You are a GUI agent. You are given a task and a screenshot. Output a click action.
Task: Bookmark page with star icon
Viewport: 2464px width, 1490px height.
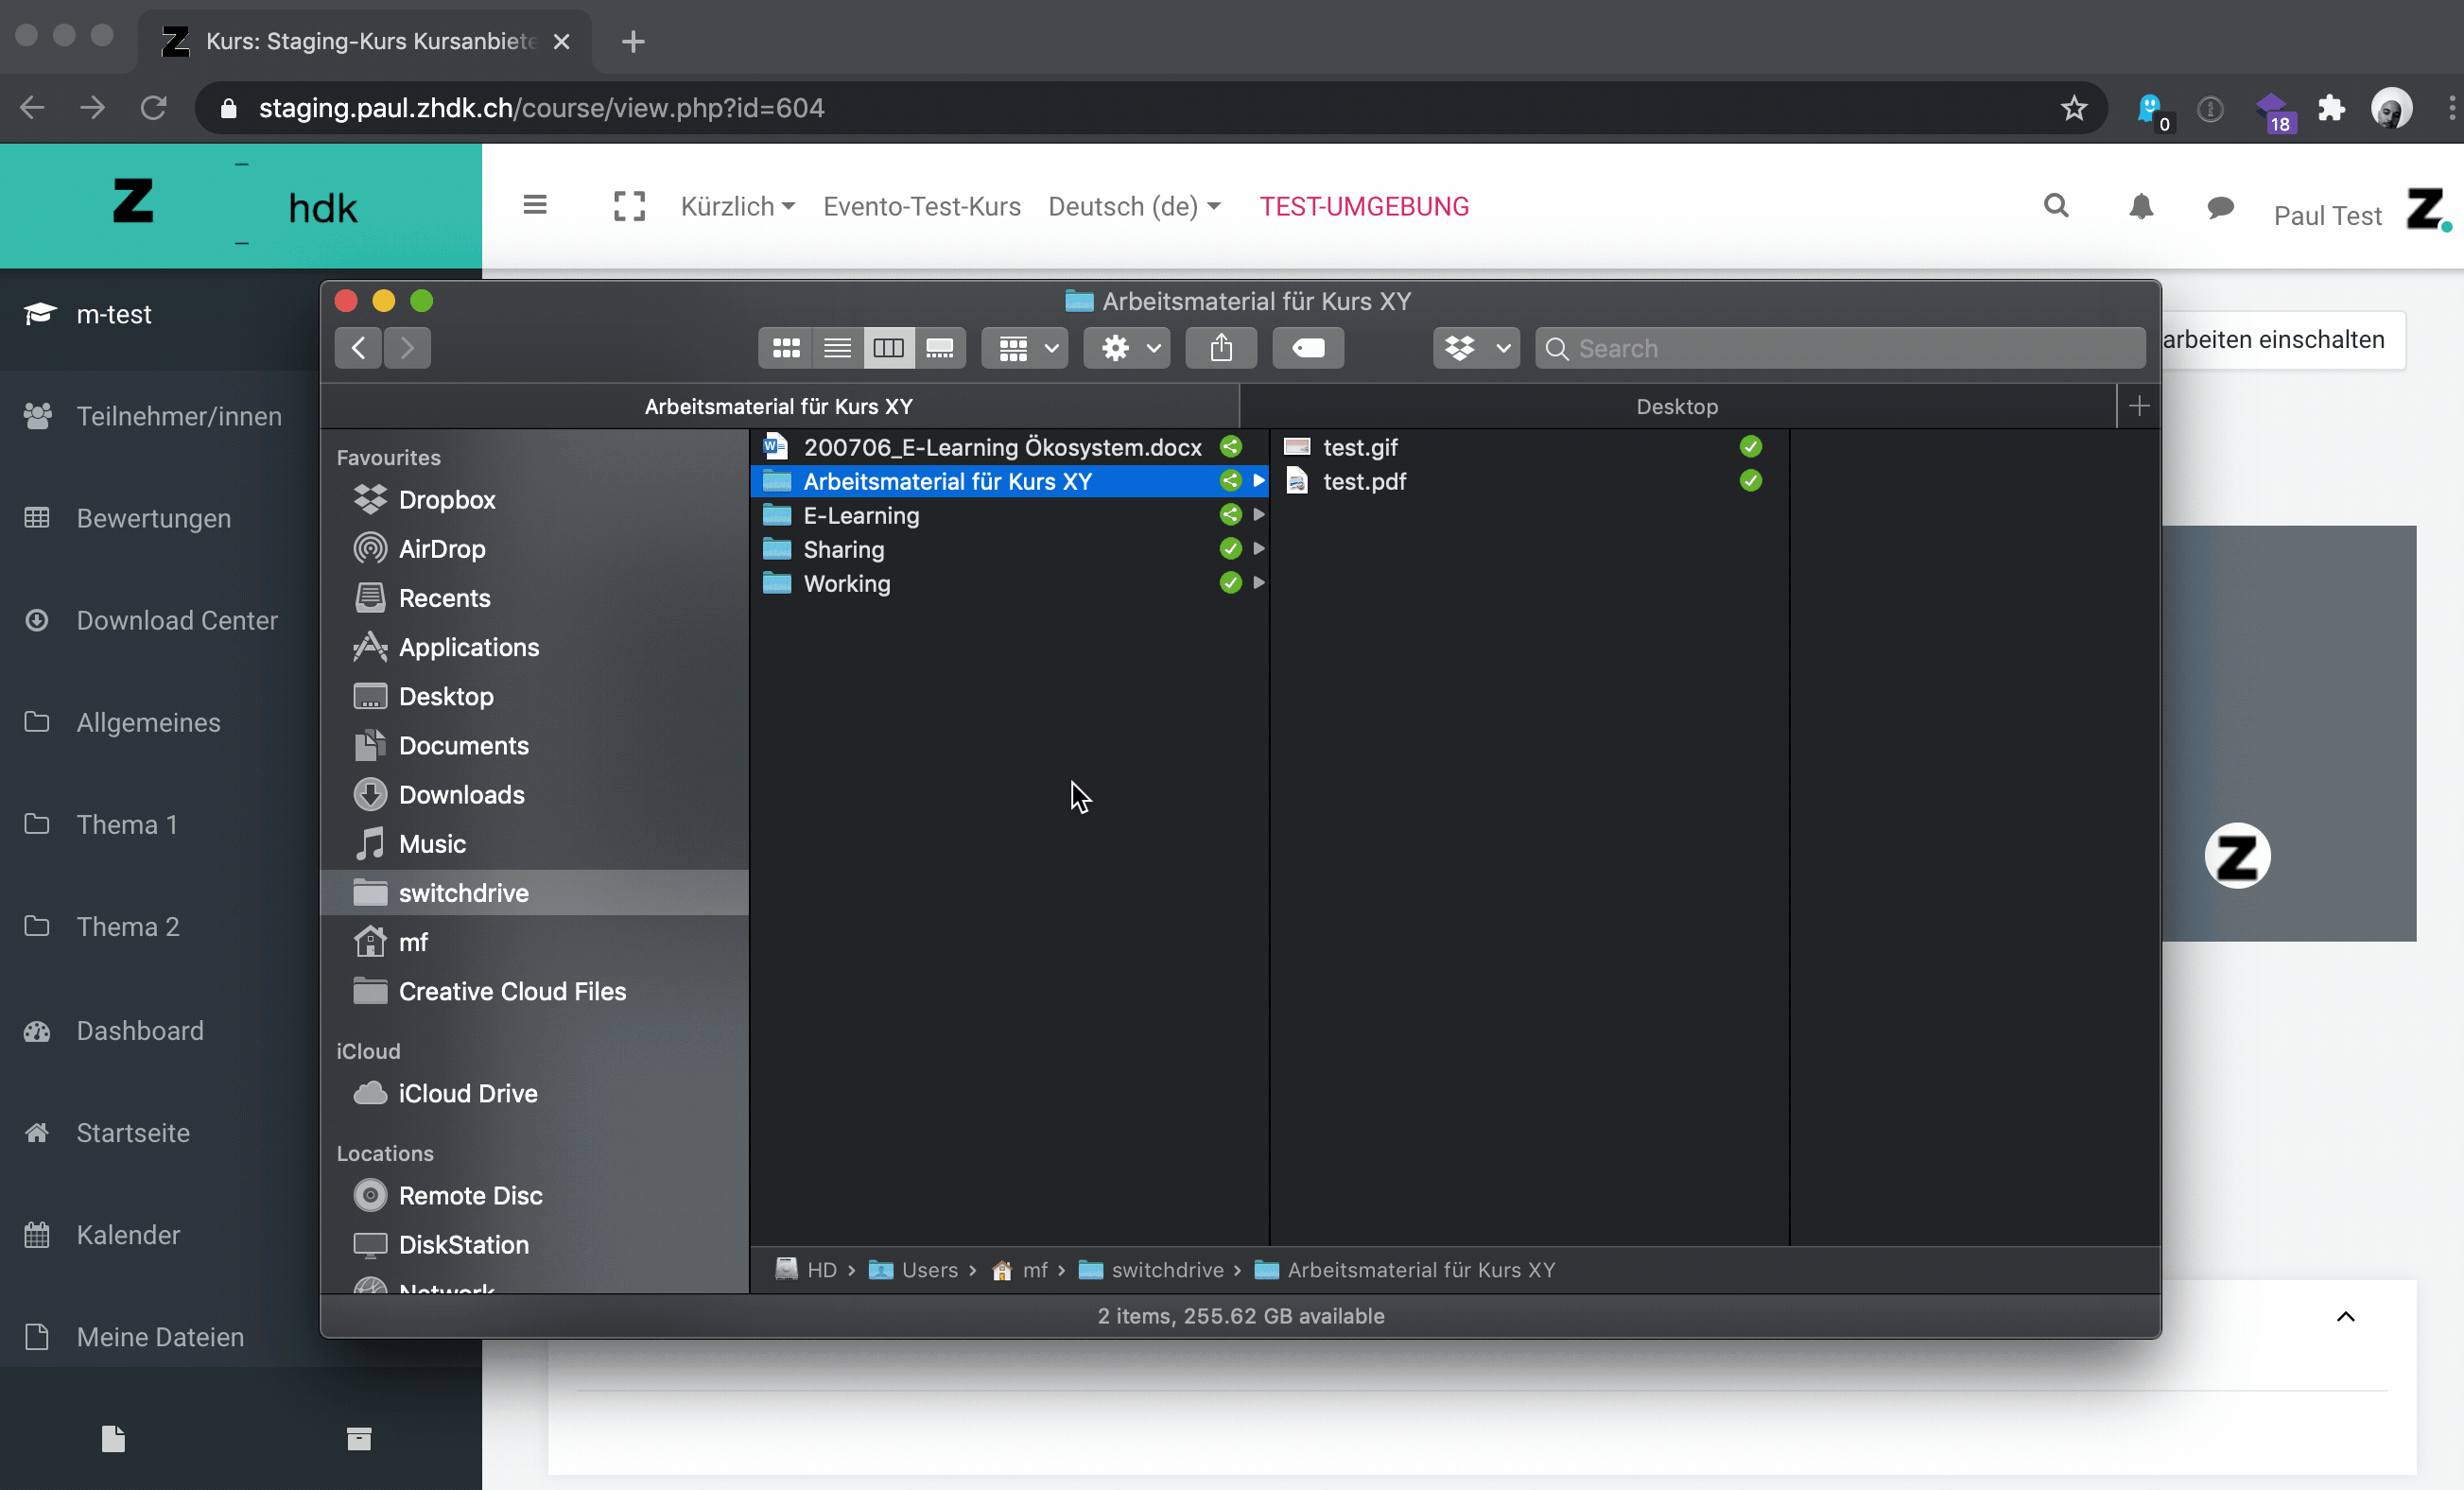[x=2073, y=108]
